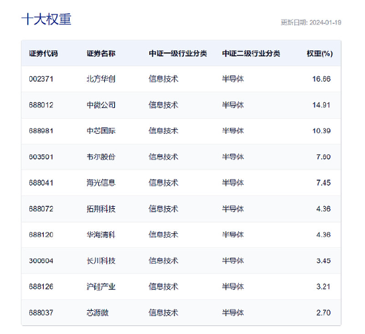Click weight value 7.45
Screen dimensions: 365x334
pos(323,183)
